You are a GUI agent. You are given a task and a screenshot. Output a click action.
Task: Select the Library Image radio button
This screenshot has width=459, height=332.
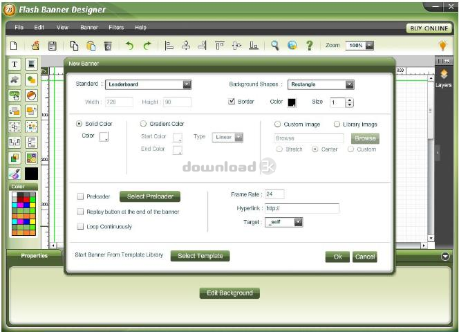[x=337, y=124]
